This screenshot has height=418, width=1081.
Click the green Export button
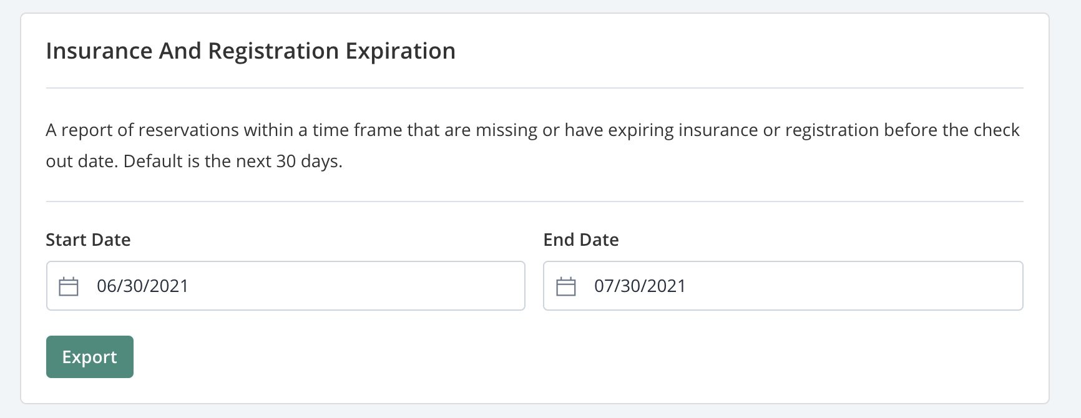click(90, 357)
